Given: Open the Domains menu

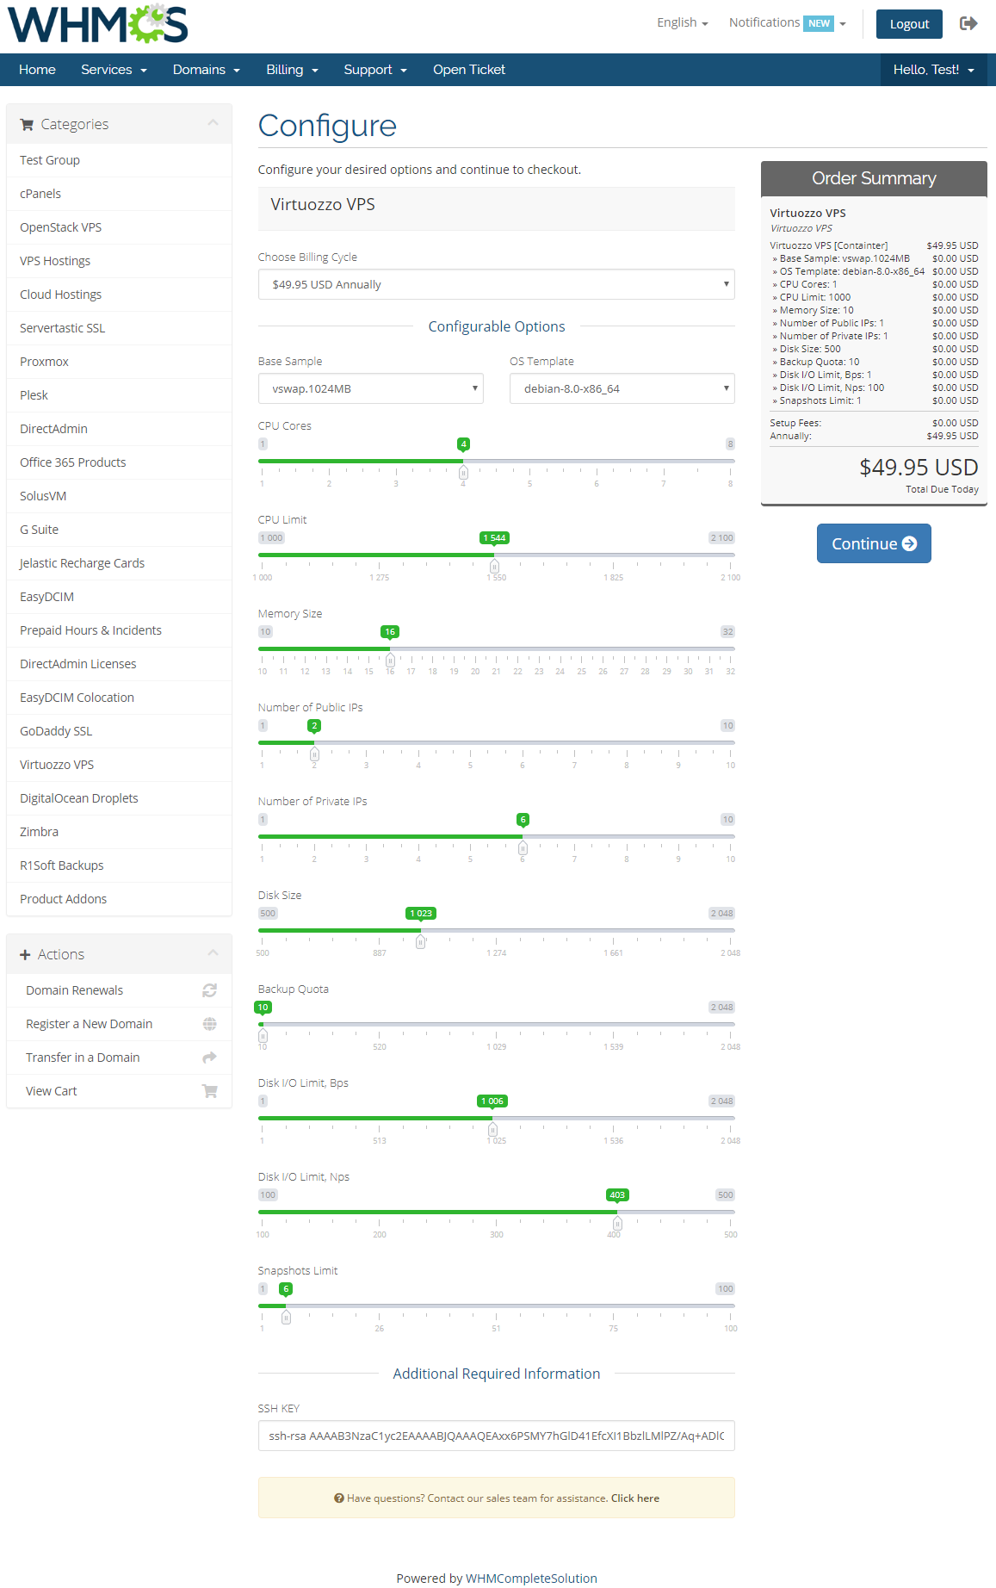Looking at the screenshot, I should pos(206,70).
